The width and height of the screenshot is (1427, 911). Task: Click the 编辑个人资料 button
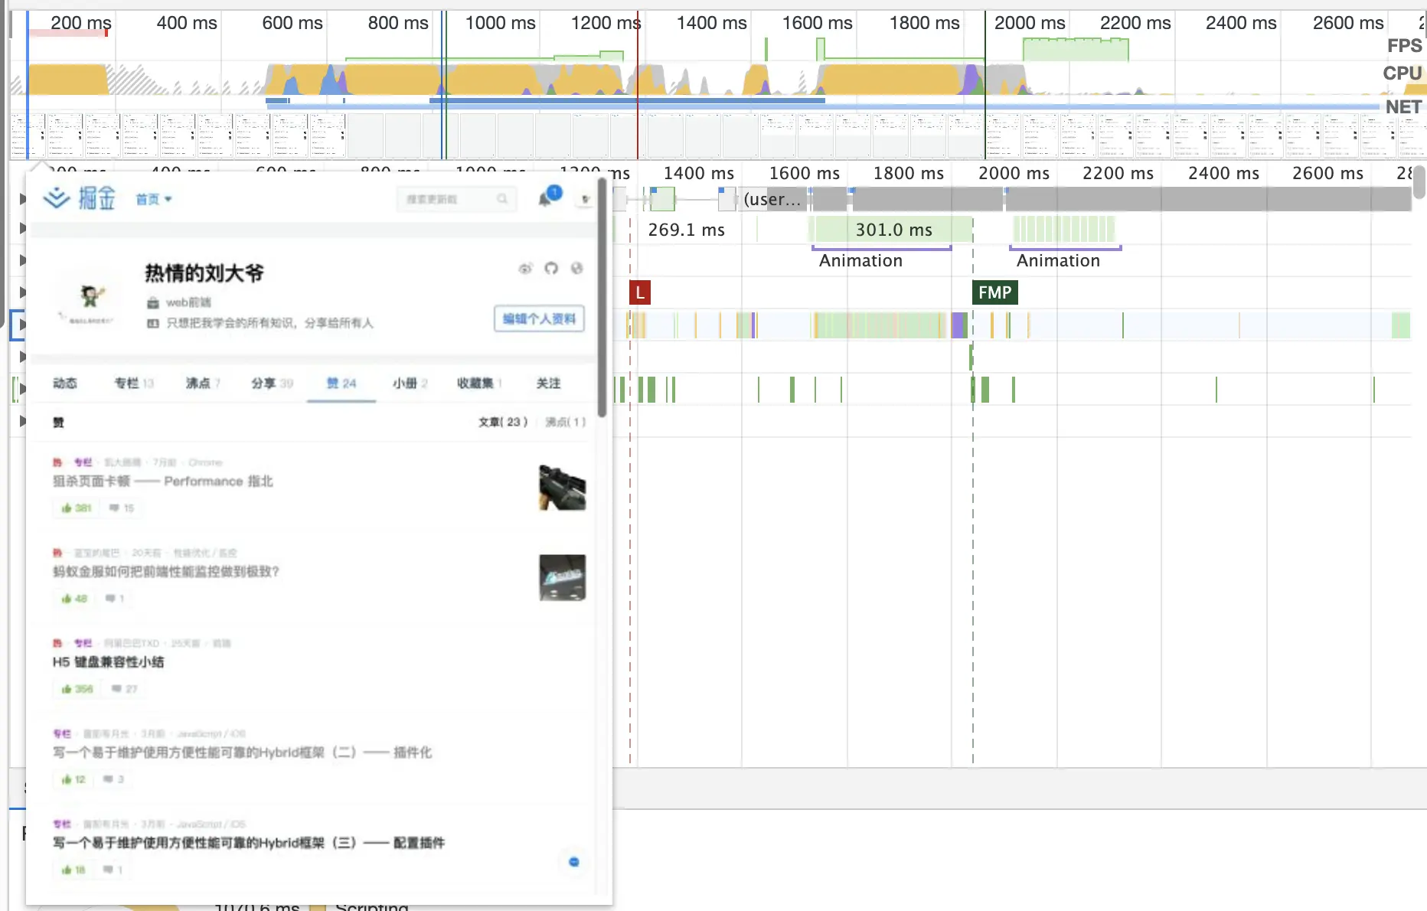[539, 318]
